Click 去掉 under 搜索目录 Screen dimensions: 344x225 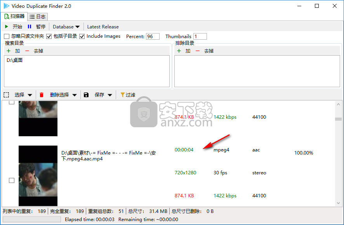38,51
